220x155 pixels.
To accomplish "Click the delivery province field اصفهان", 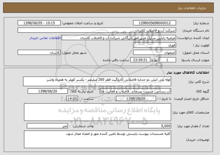I will pyautogui.click(x=154, y=53).
